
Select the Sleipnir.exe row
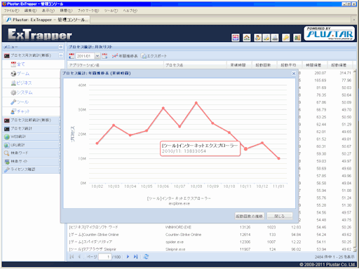pyautogui.click(x=210, y=249)
